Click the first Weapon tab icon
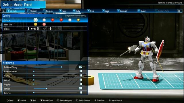 [28, 11]
